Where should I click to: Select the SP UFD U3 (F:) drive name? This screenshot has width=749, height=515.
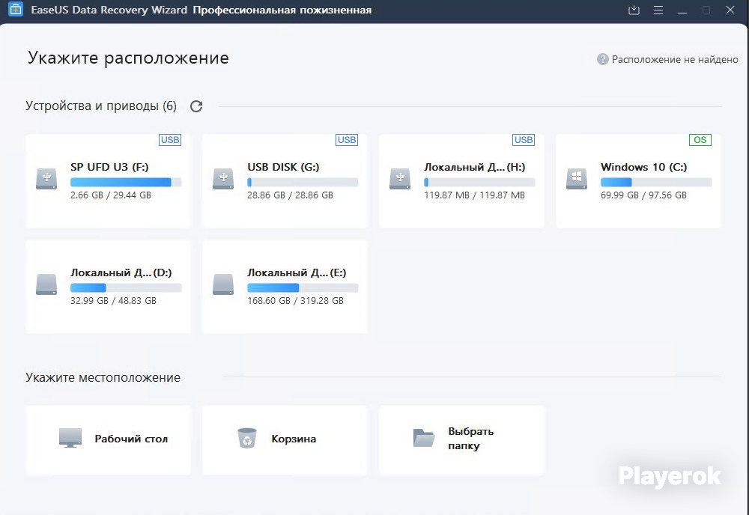click(x=109, y=167)
